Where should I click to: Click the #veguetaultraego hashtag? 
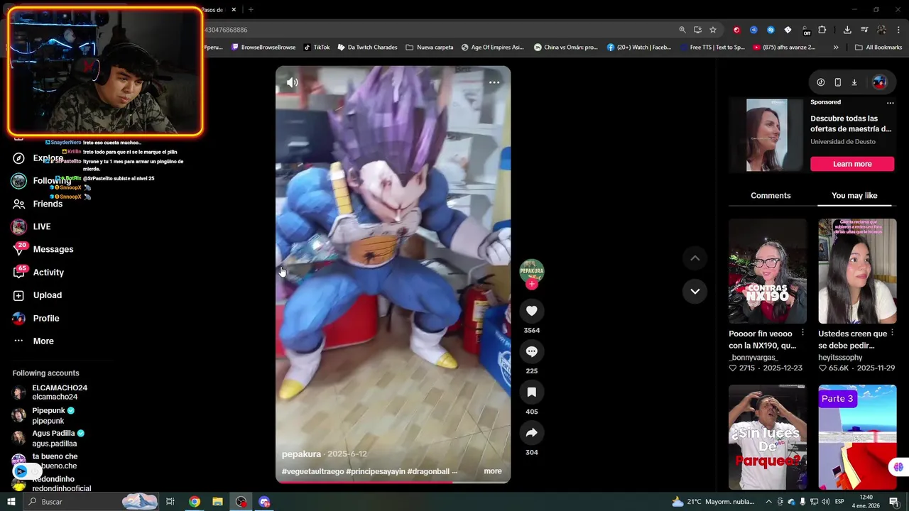click(x=312, y=471)
